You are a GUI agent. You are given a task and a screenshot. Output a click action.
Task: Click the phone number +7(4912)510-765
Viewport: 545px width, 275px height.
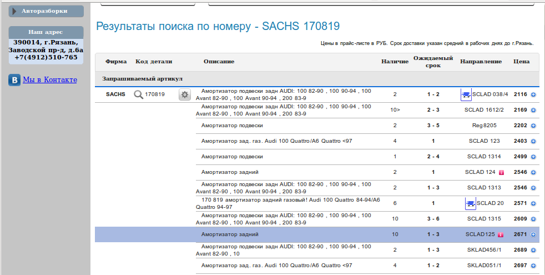(x=46, y=57)
